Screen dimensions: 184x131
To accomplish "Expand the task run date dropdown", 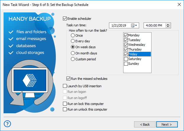I will pyautogui.click(x=137, y=25).
